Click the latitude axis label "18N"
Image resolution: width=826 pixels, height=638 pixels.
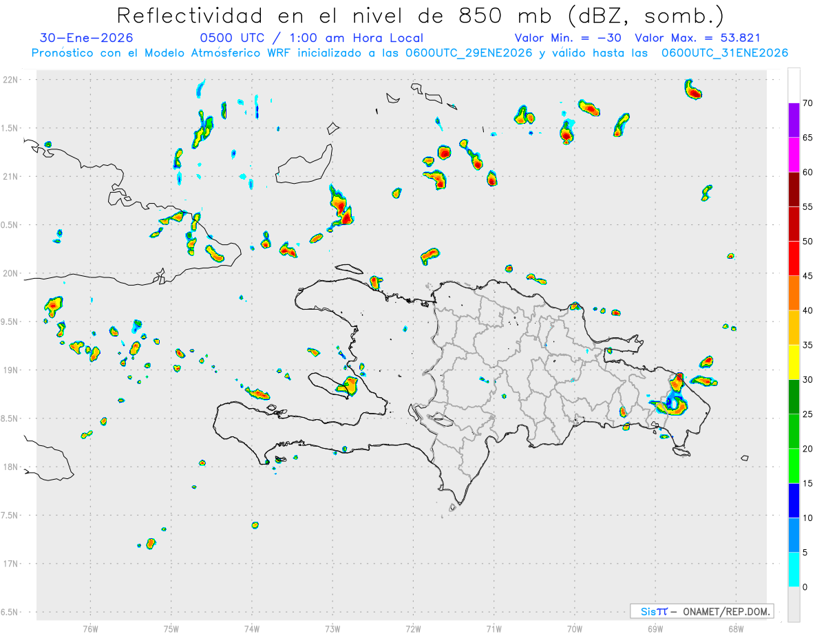point(11,467)
